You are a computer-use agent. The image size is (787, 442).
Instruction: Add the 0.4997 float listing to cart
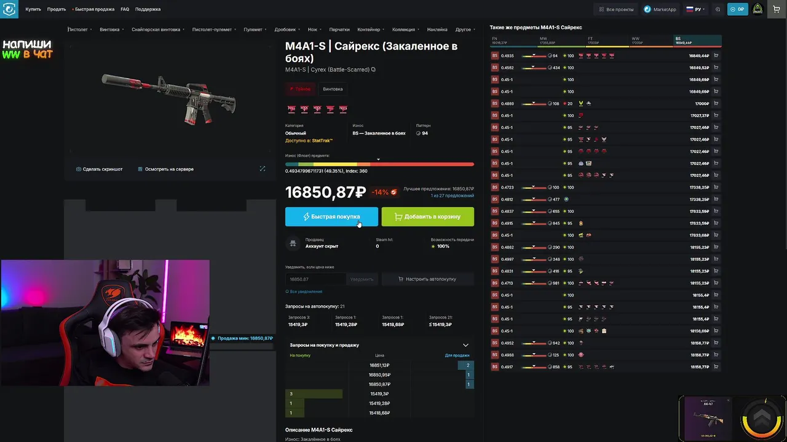(716, 259)
